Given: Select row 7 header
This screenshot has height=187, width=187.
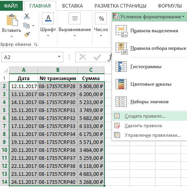Looking at the screenshot, I should (4, 126).
